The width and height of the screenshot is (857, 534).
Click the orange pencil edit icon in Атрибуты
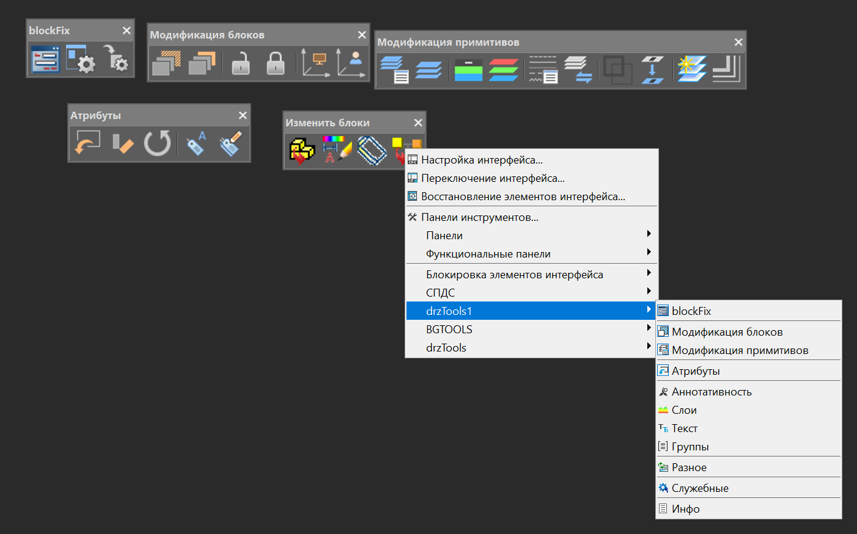(122, 144)
